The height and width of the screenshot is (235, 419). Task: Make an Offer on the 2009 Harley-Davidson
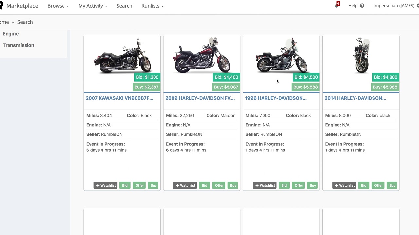219,185
